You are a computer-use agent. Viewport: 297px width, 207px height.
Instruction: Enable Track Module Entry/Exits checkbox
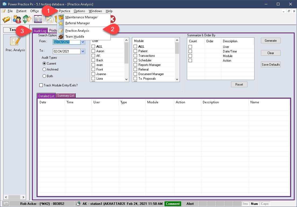41,85
